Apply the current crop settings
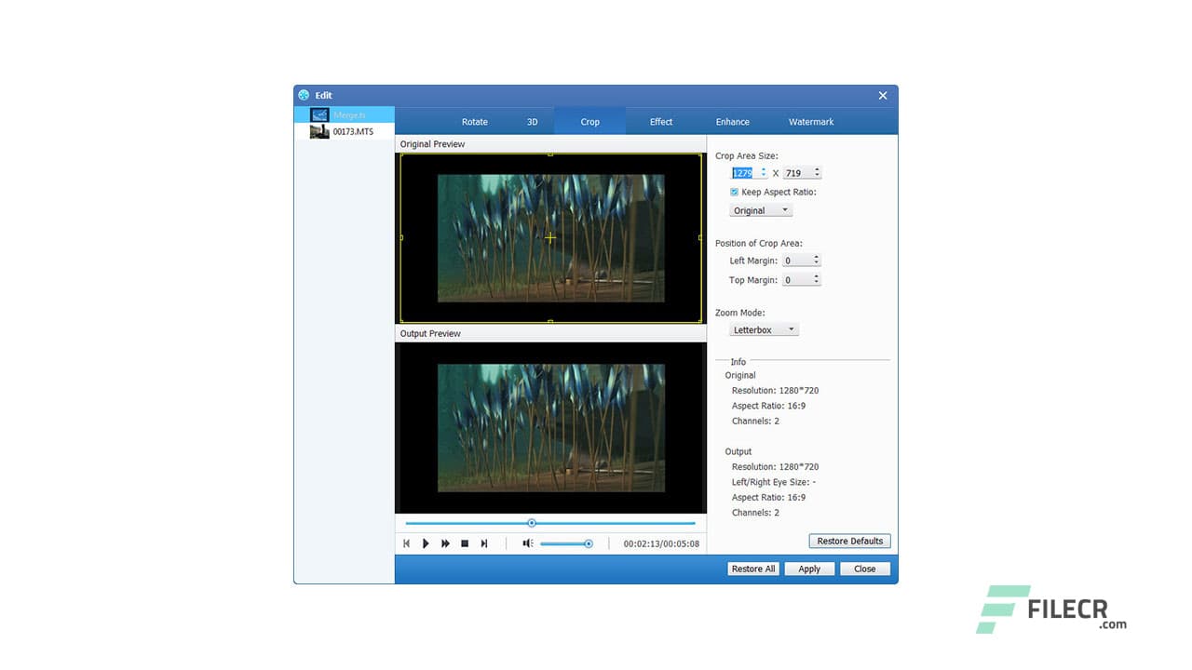The height and width of the screenshot is (670, 1192). [x=808, y=569]
